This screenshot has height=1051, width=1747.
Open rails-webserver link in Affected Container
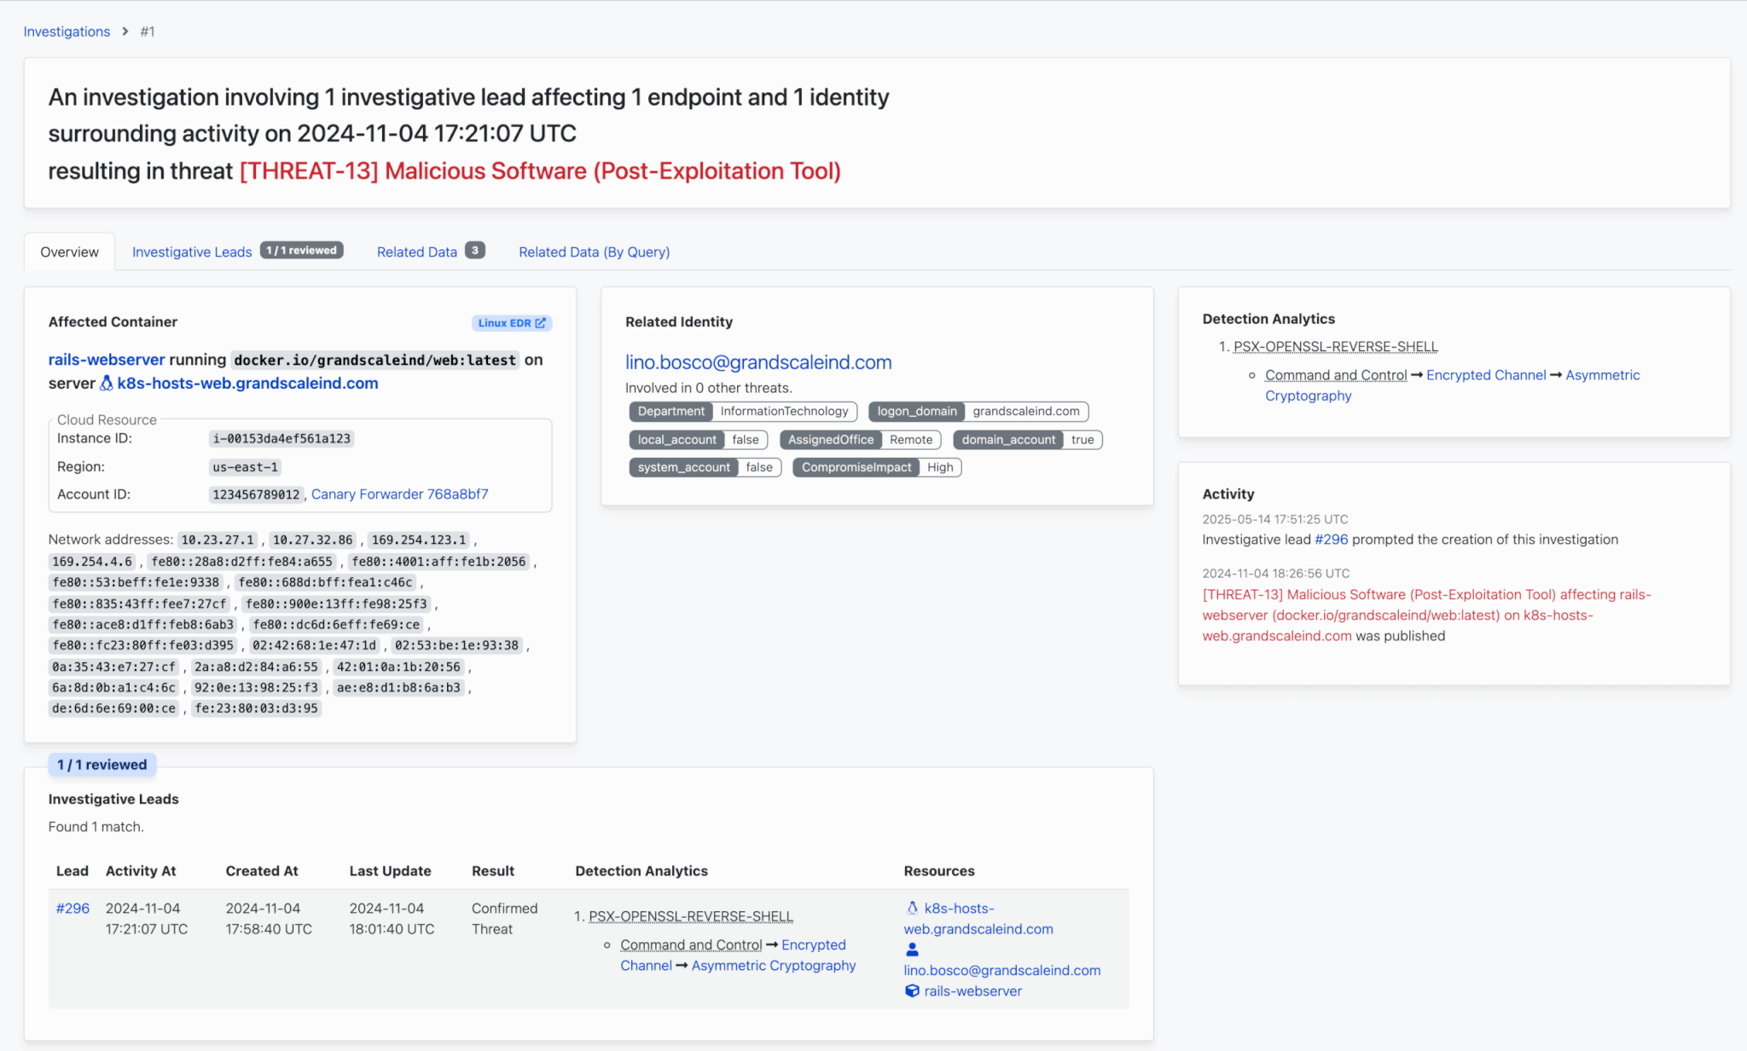point(107,360)
